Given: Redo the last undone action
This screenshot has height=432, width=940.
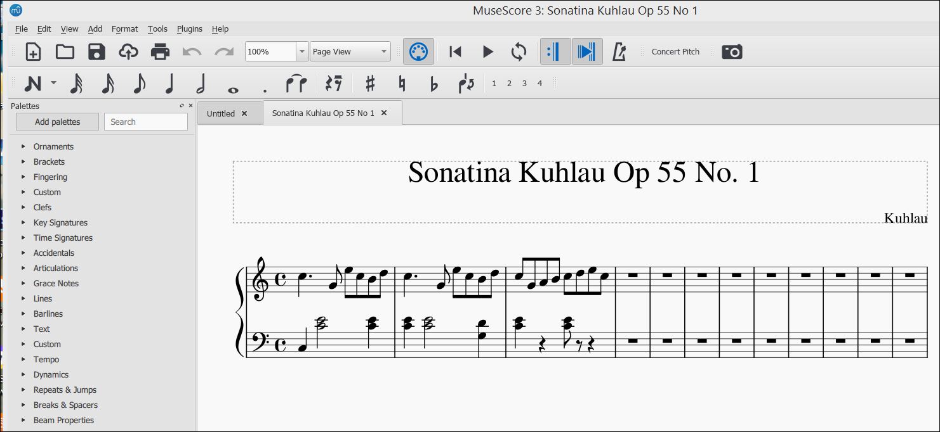Looking at the screenshot, I should (223, 52).
